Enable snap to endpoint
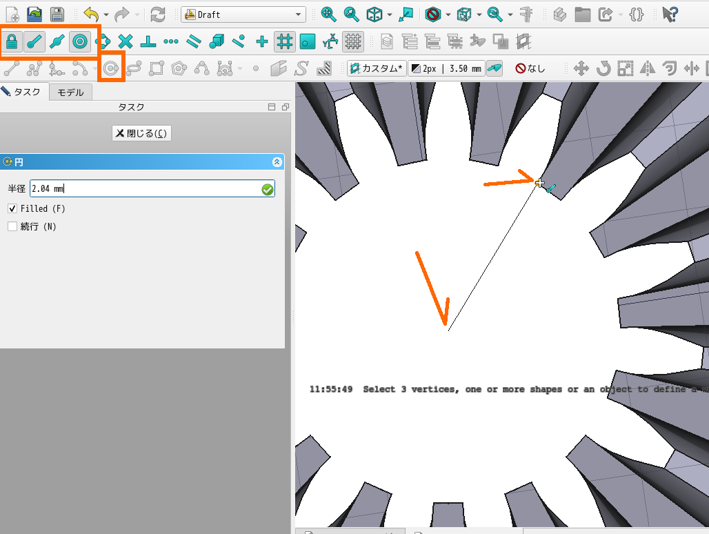 [35, 42]
